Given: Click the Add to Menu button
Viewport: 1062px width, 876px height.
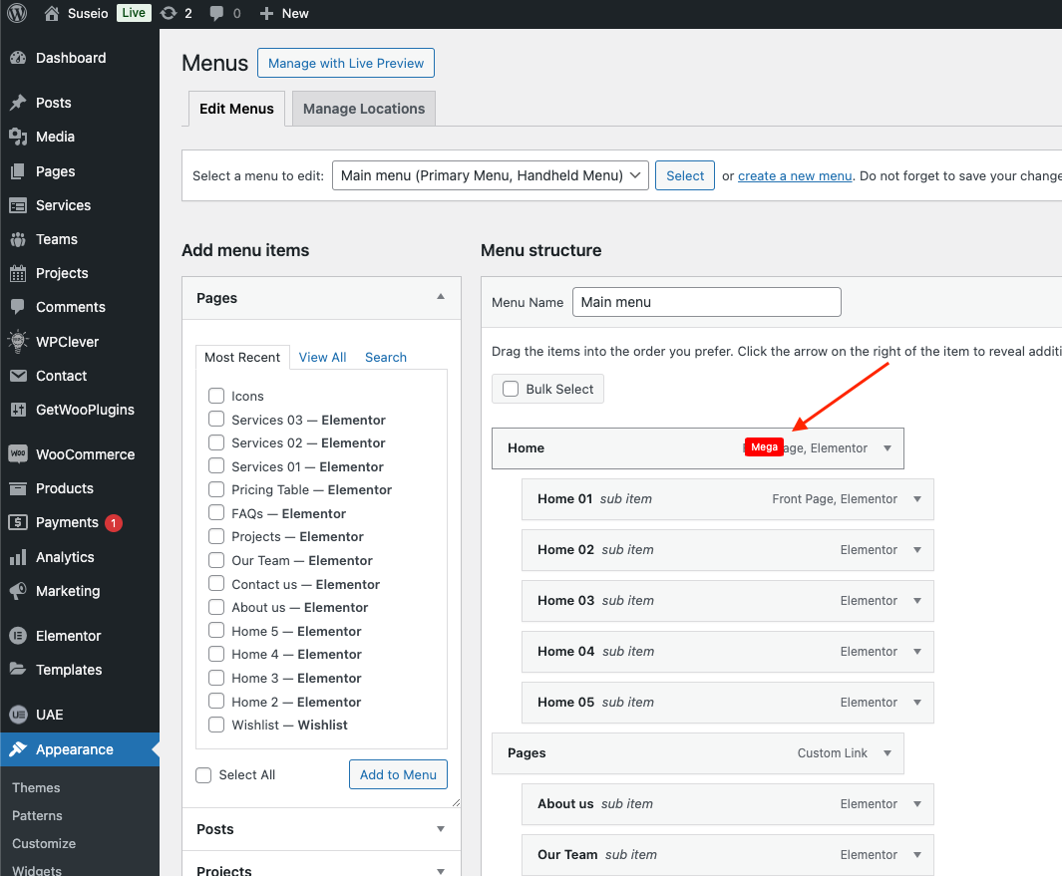Looking at the screenshot, I should coord(398,774).
